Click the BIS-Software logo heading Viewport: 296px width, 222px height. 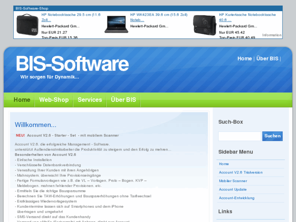72,64
